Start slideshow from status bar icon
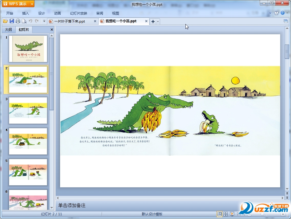Image resolution: width=291 pixels, height=219 pixels. [x=232, y=214]
